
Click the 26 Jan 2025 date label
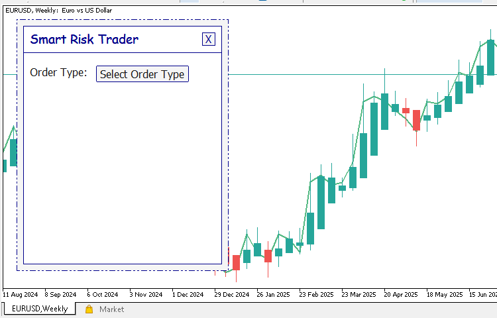[273, 295]
